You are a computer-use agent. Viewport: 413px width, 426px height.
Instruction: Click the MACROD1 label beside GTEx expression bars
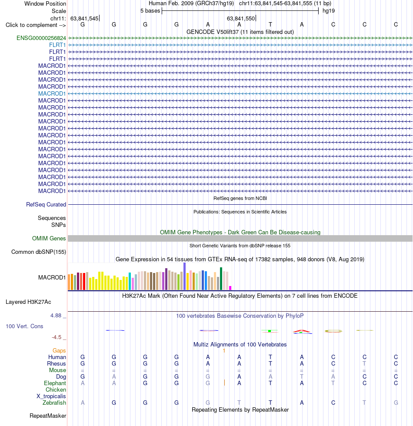(52, 277)
